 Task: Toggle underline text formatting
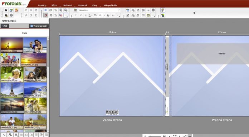pyautogui.click(x=86, y=15)
